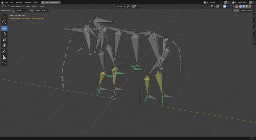256x140 pixels.
Task: Open the Animation sidebar tab
Action: (254, 40)
